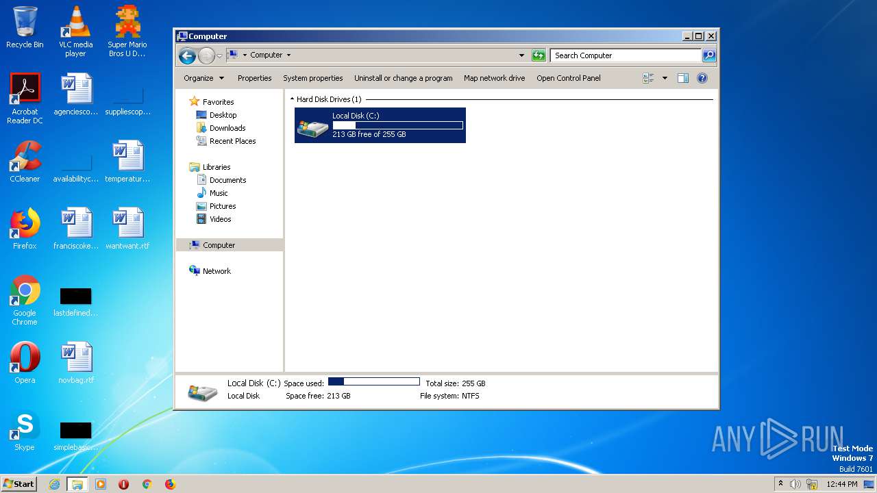Toggle the preview pane button

click(683, 78)
